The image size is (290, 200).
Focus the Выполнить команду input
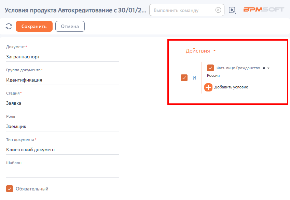pos(183,10)
